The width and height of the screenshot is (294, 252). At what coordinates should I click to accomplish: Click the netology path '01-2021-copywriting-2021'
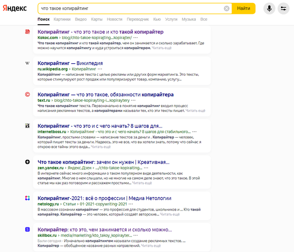tap(103, 204)
